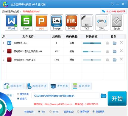Click the 开始 start button
128x116 pixels.
117,98
